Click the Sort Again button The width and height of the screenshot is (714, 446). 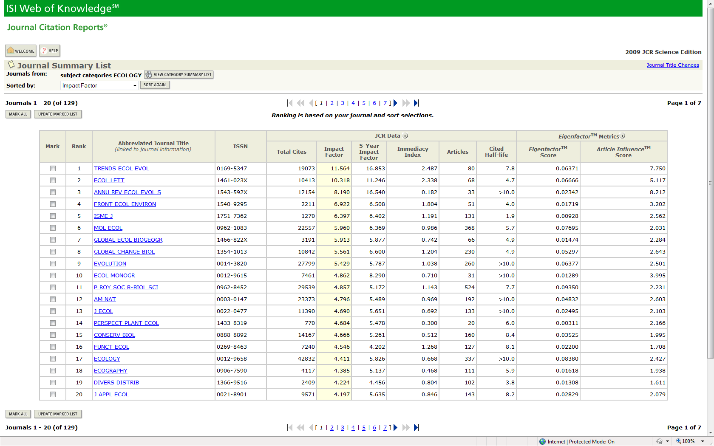(x=155, y=85)
